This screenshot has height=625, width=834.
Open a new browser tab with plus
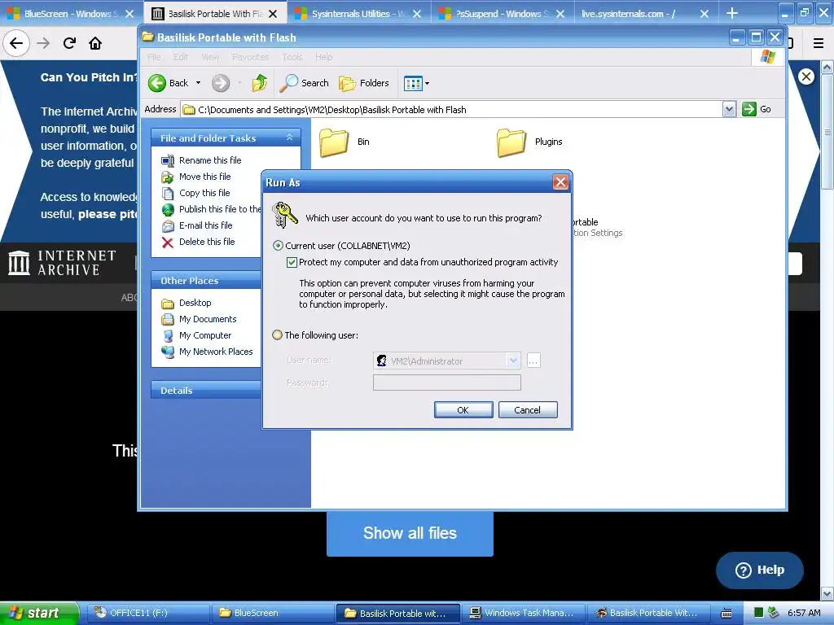(x=732, y=13)
